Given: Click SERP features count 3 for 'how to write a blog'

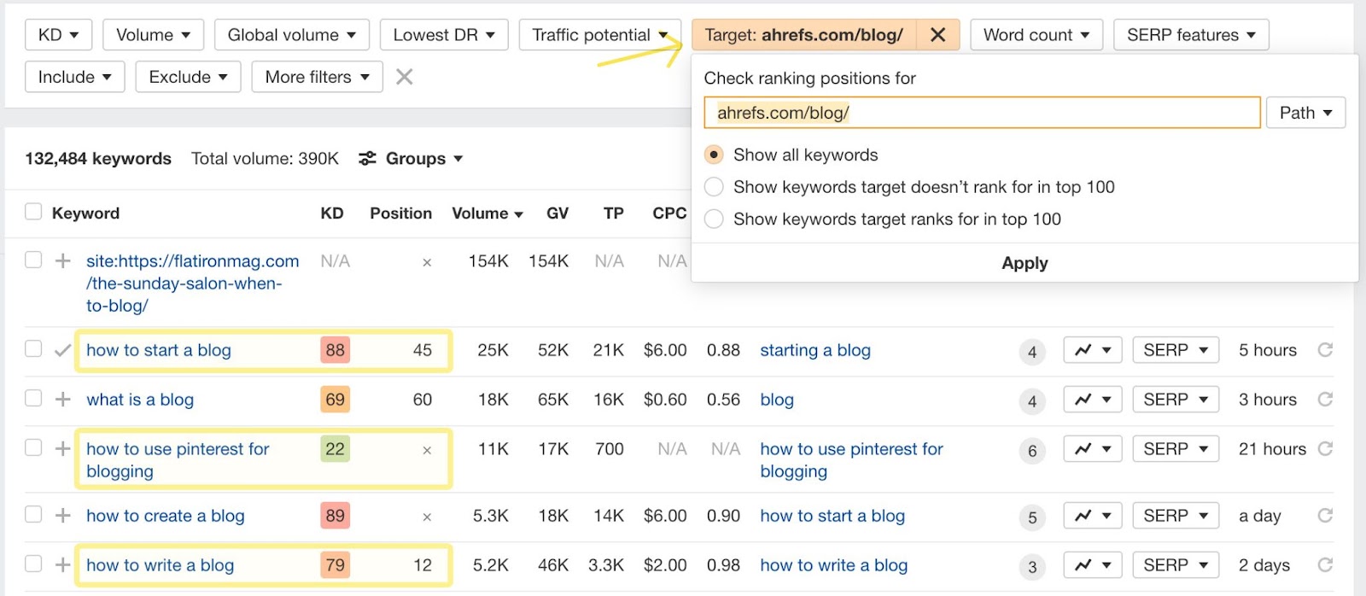Looking at the screenshot, I should point(1032,567).
